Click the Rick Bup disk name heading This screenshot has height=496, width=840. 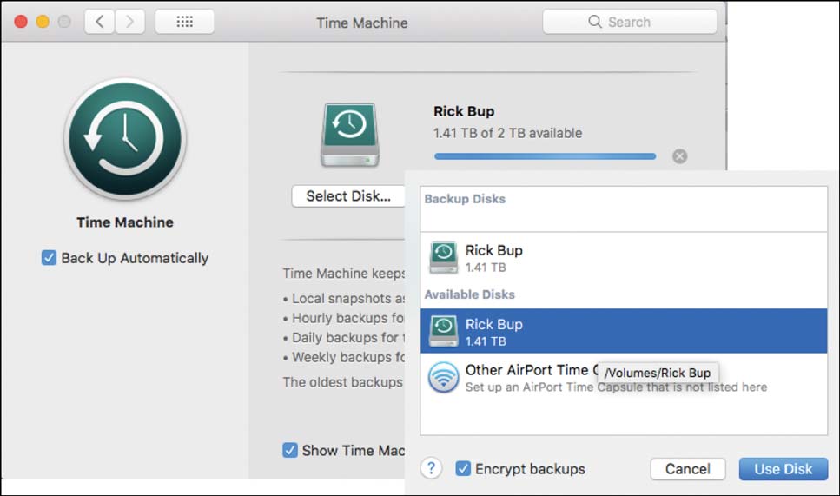click(x=464, y=111)
